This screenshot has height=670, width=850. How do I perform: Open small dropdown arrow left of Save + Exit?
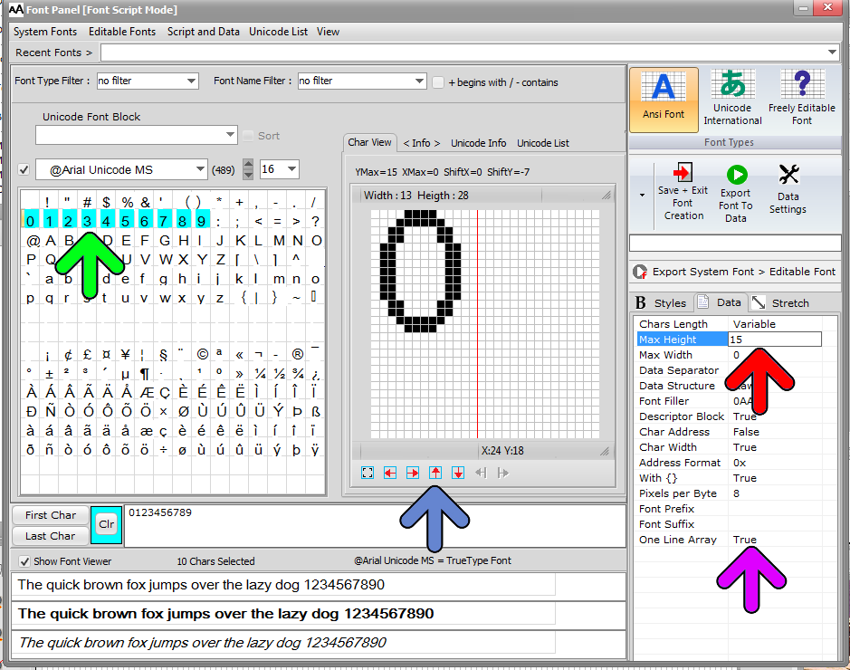642,196
